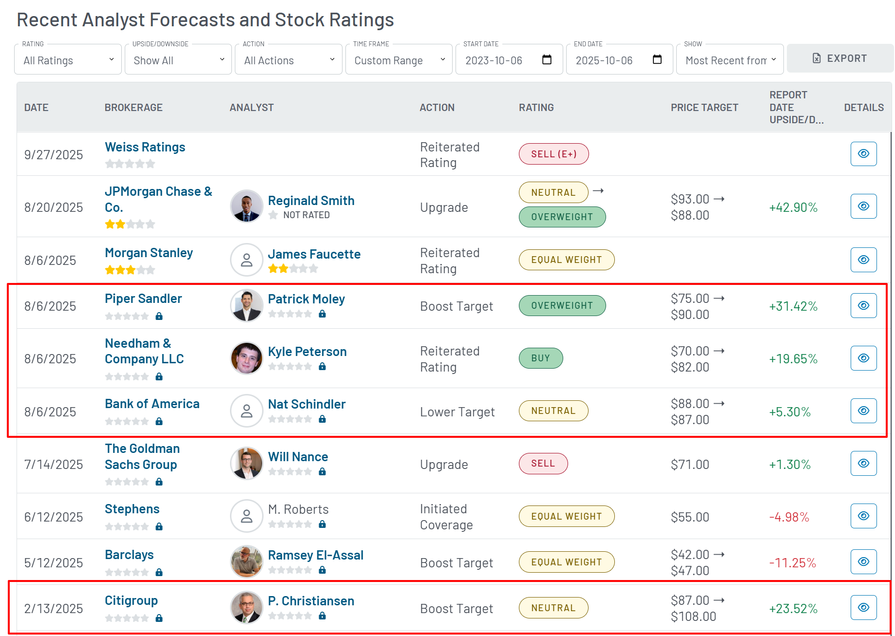This screenshot has width=895, height=636.
Task: Open details eye for Morgan Stanley row
Action: pos(863,260)
